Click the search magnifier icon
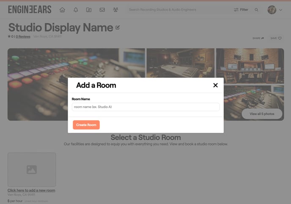Screen dimensions: 291x204 256,10
